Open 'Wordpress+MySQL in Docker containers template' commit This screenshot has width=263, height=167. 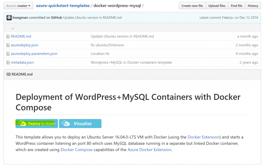pos(131,62)
